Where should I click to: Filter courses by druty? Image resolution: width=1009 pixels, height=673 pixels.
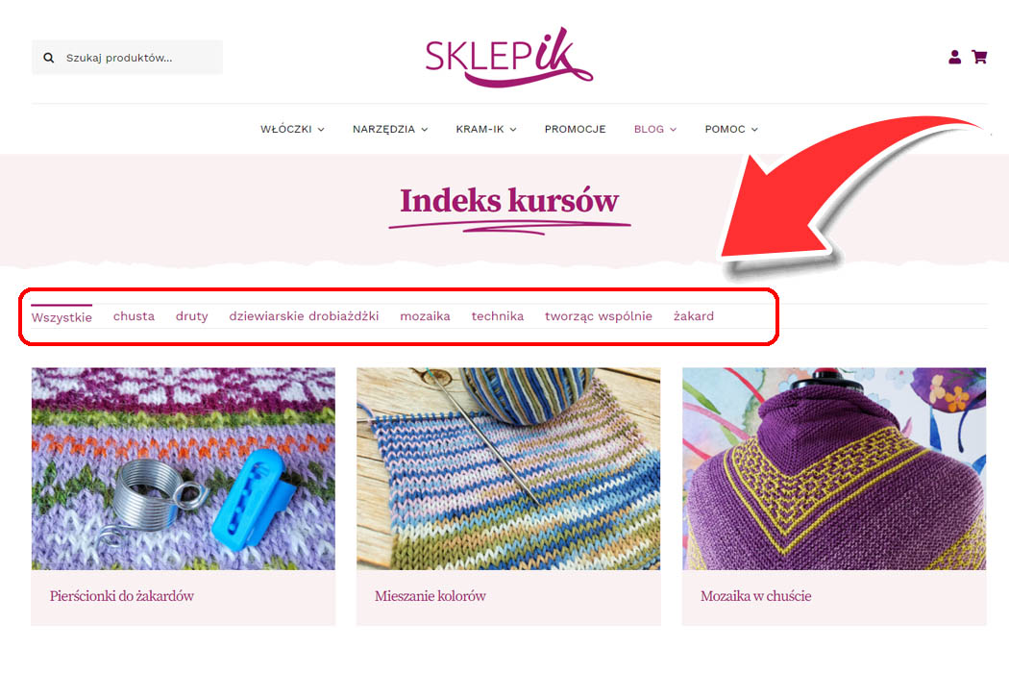point(192,316)
